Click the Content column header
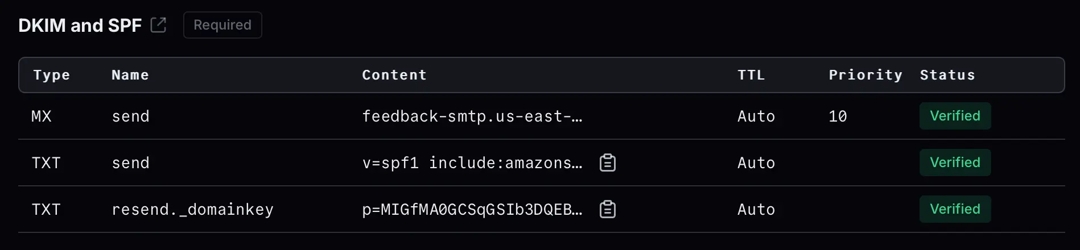The image size is (1080, 250). (x=394, y=75)
